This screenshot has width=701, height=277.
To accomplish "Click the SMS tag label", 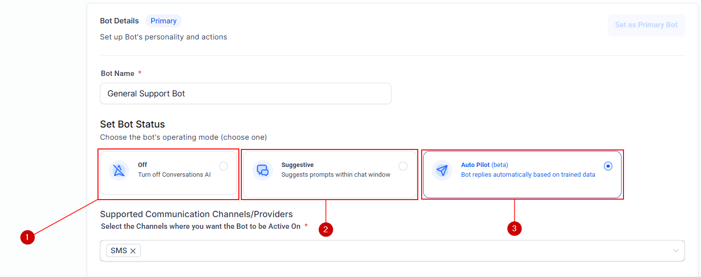I will click(118, 251).
